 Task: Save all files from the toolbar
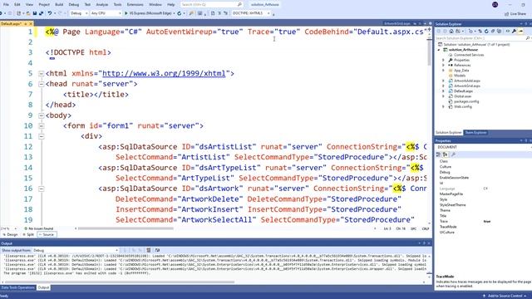pyautogui.click(x=41, y=13)
